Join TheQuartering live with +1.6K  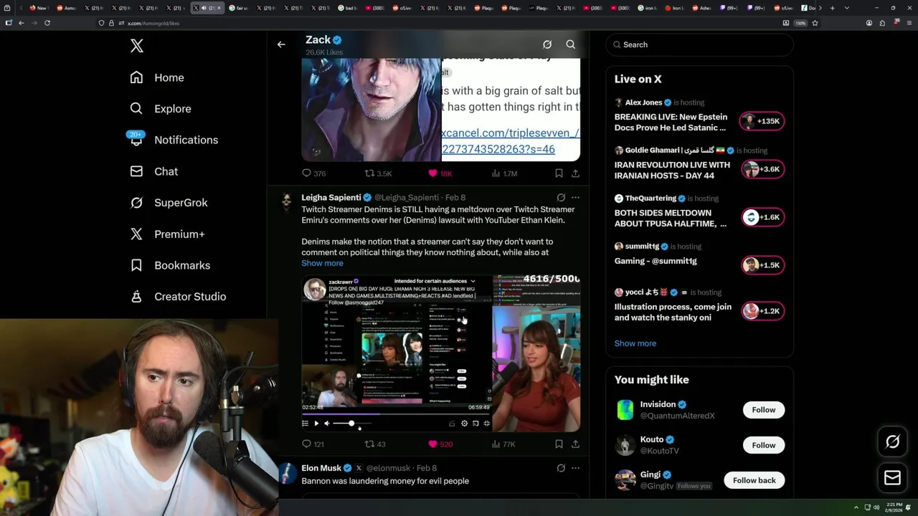762,217
